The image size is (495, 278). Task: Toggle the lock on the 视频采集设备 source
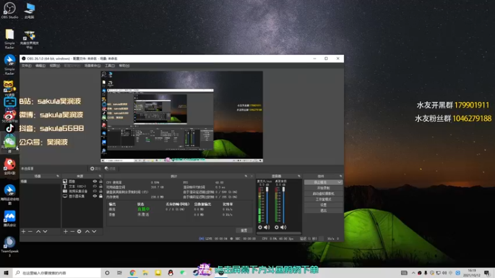[x=101, y=191]
